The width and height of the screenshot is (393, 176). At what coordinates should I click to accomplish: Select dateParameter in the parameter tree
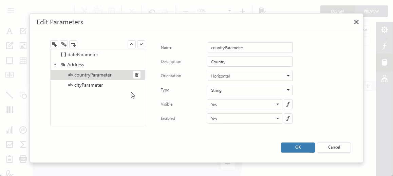[98, 54]
